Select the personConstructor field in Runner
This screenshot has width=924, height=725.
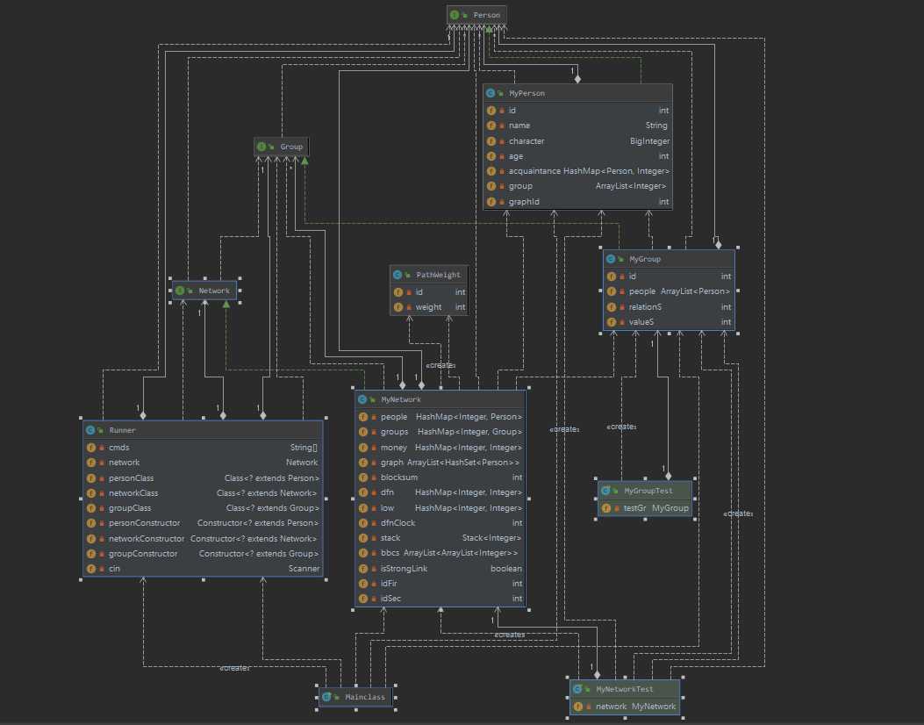144,523
